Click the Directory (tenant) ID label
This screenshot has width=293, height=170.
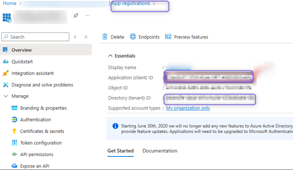(x=129, y=98)
